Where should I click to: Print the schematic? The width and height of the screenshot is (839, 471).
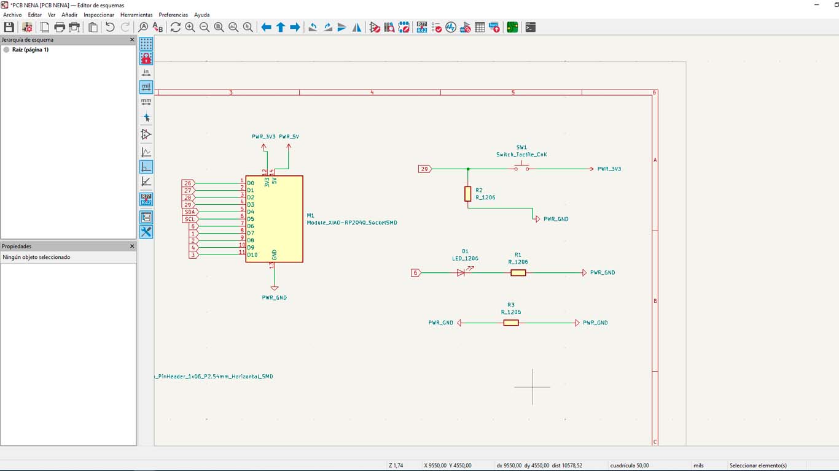click(x=60, y=27)
